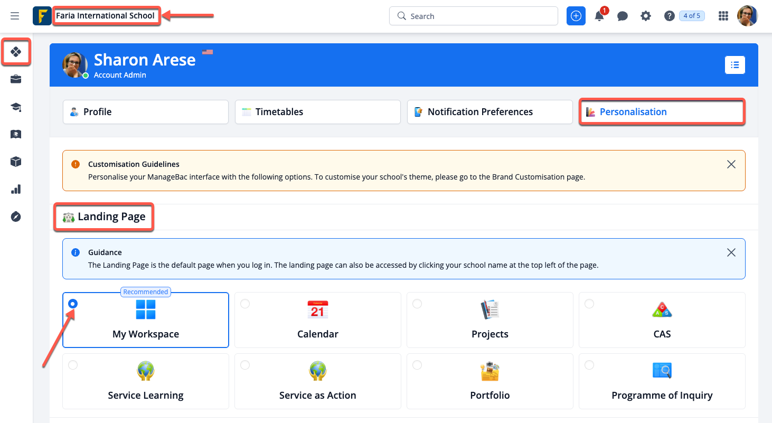The width and height of the screenshot is (772, 423).
Task: Dismiss the Customisation Guidelines banner
Action: [x=731, y=164]
